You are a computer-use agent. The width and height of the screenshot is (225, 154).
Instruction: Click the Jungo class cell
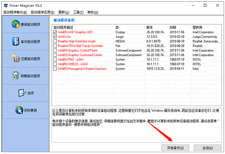120,37
